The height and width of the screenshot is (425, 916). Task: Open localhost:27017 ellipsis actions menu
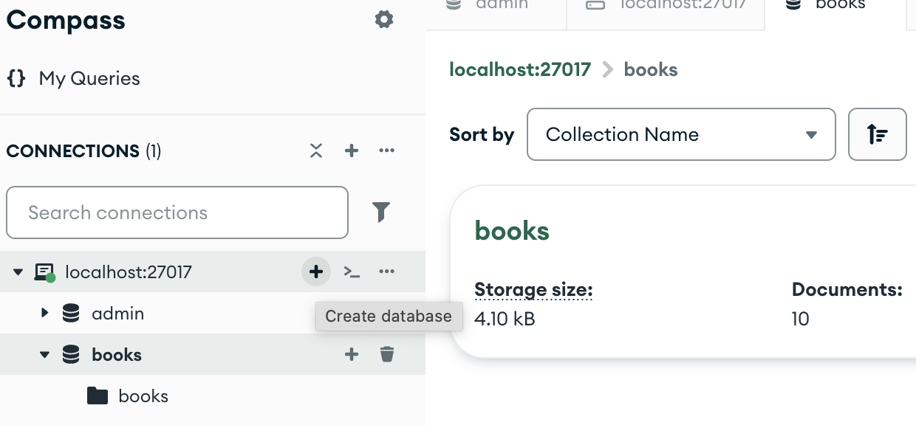point(386,272)
